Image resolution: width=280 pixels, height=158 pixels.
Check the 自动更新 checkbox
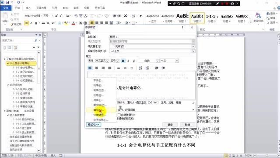(x=119, y=115)
